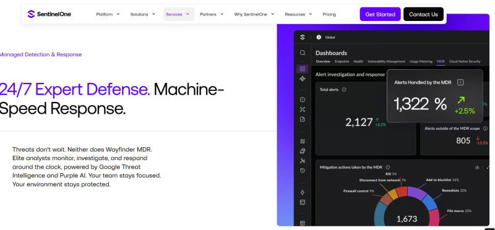495x230 pixels.
Task: Switch to the Overview dashboard tab
Action: [323, 62]
